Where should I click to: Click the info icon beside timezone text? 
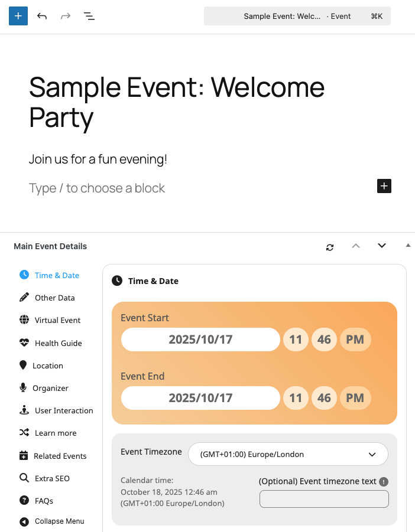(384, 482)
